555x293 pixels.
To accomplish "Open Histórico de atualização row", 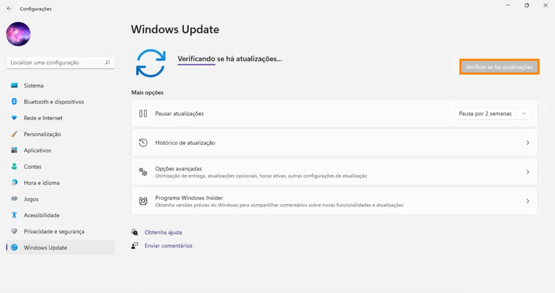I will coord(334,143).
